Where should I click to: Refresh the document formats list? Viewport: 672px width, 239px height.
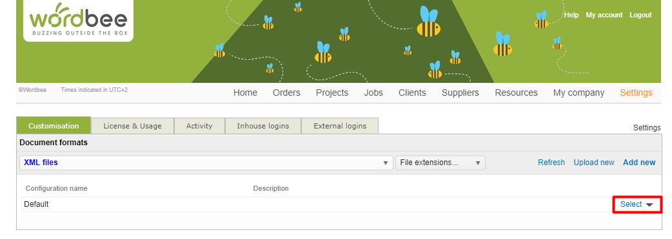click(x=551, y=163)
